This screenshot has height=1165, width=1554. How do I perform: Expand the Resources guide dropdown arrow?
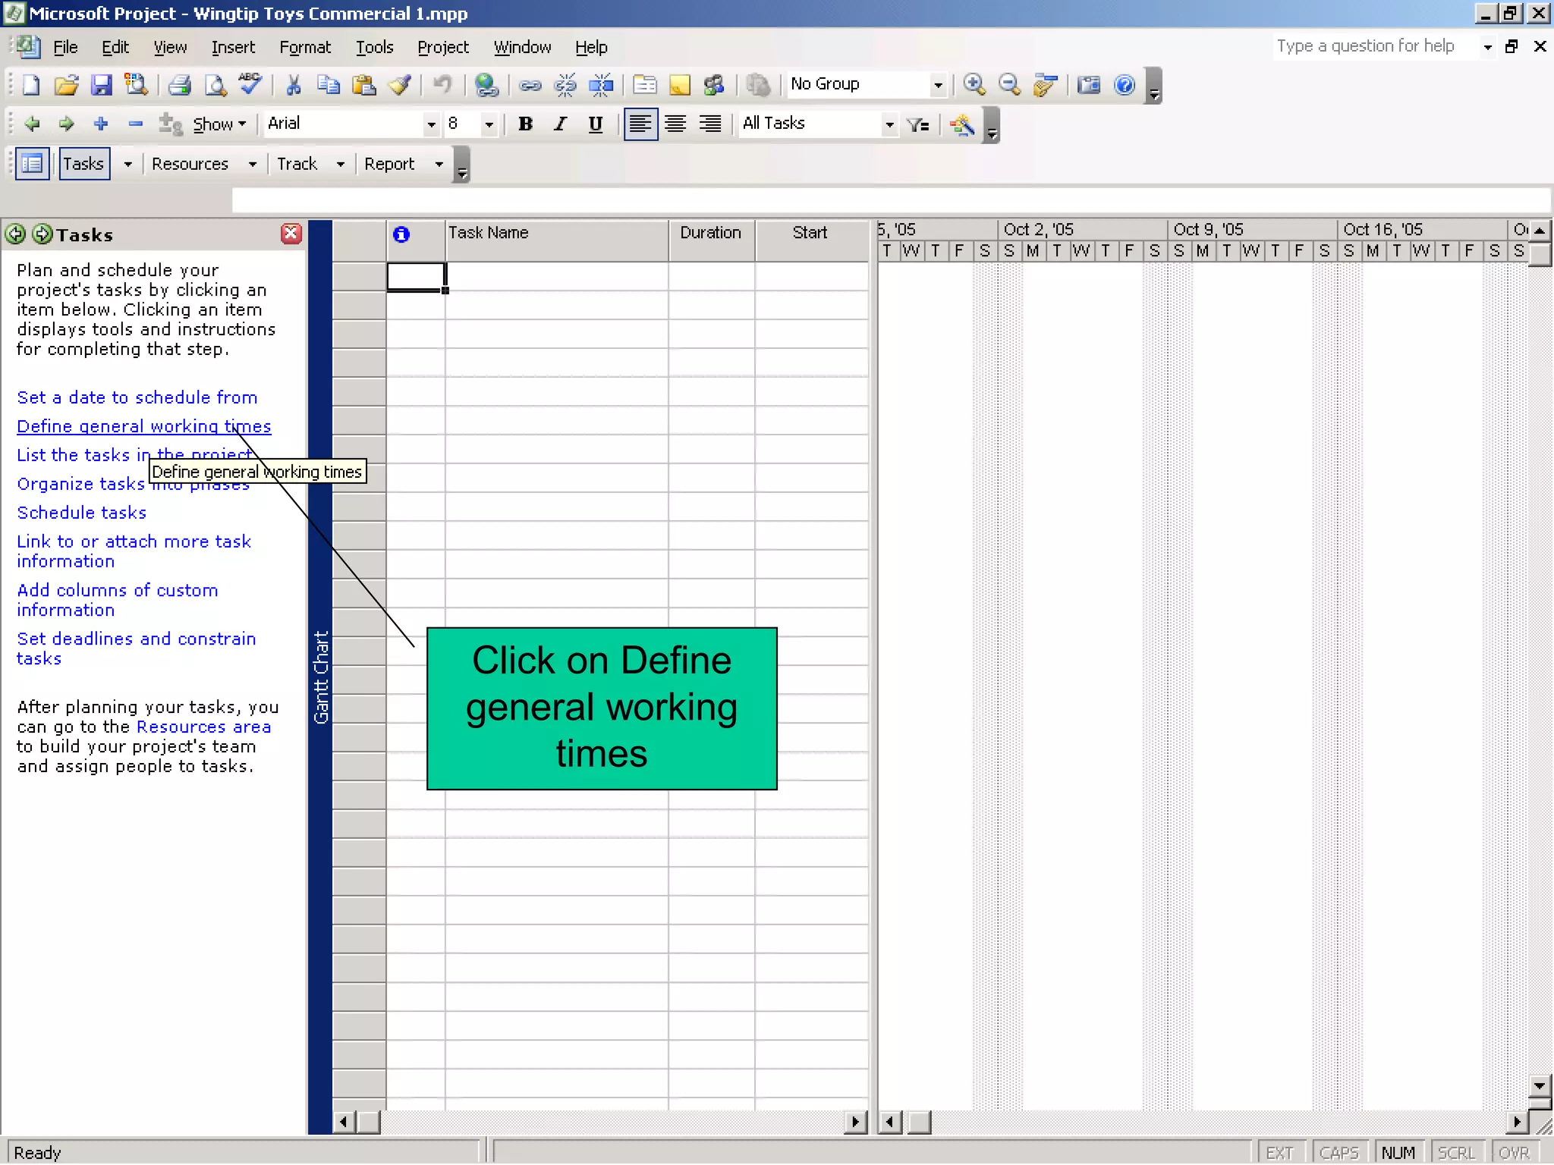point(253,165)
